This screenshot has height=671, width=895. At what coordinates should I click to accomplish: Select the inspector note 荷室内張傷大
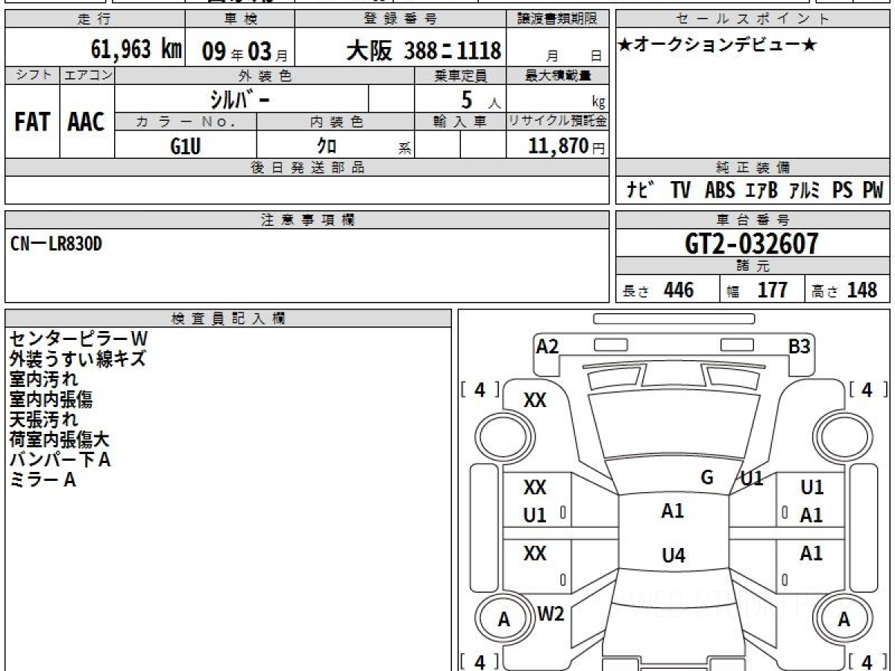tap(60, 440)
